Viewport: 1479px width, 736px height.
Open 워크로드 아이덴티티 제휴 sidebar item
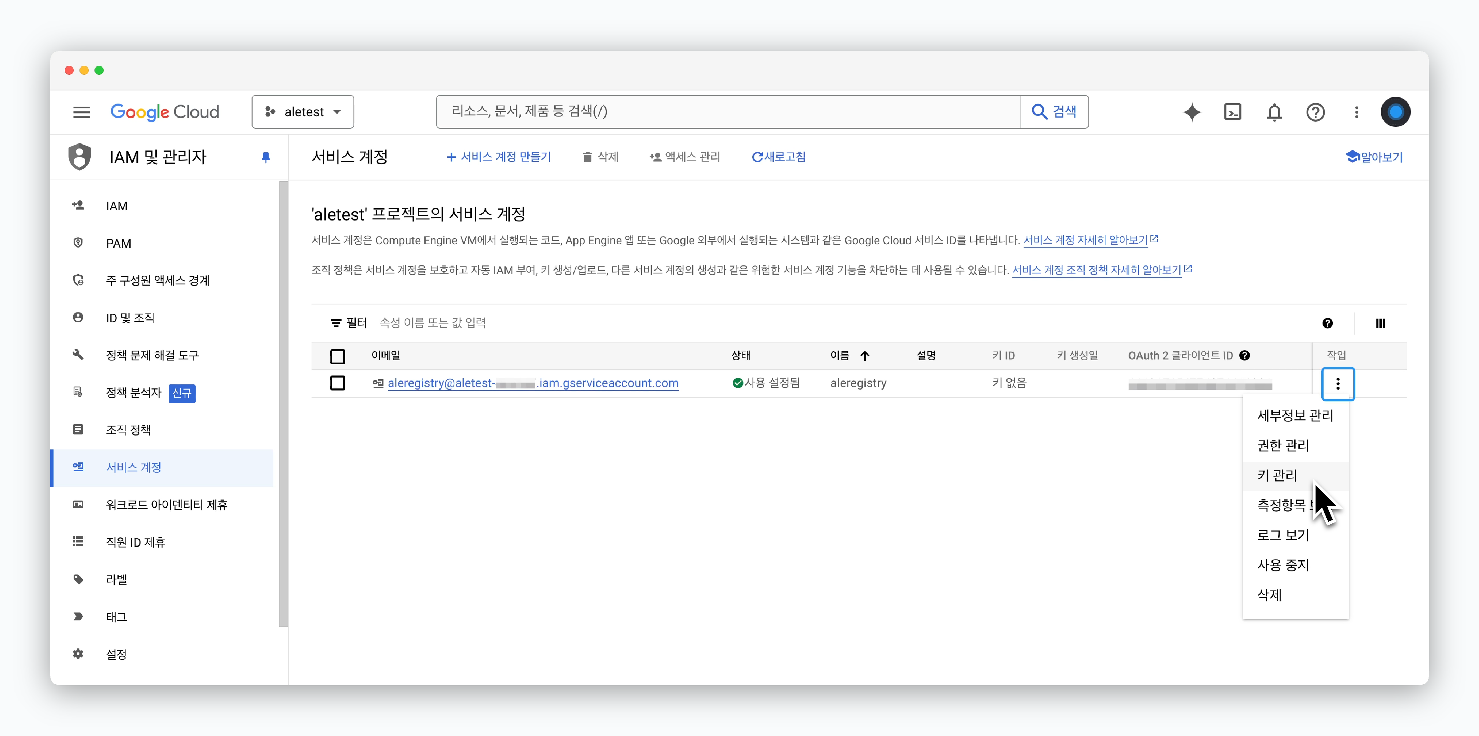[162, 505]
